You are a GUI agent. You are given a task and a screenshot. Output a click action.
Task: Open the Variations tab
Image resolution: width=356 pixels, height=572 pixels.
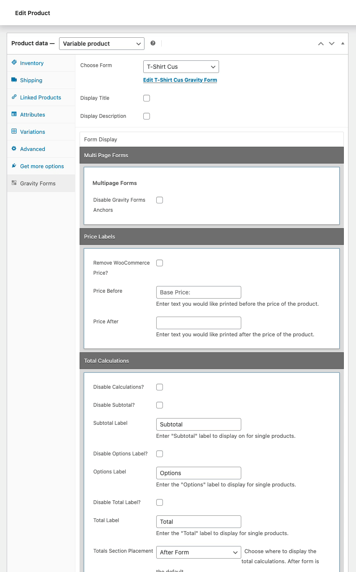32,132
